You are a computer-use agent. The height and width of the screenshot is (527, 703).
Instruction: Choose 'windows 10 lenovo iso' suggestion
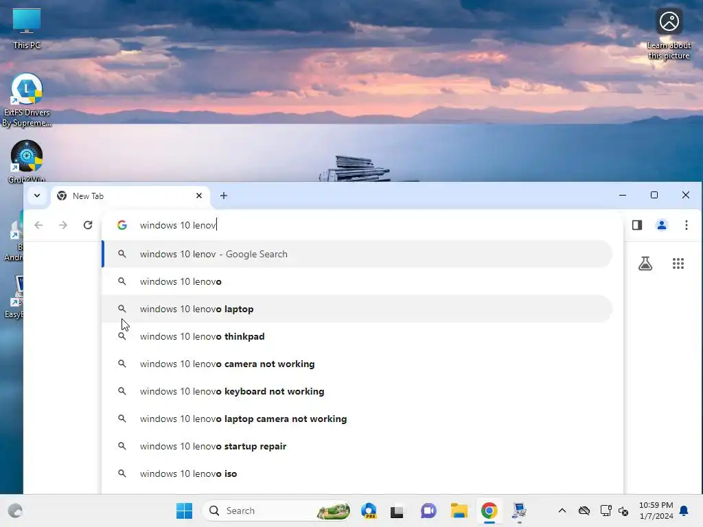coord(357,473)
